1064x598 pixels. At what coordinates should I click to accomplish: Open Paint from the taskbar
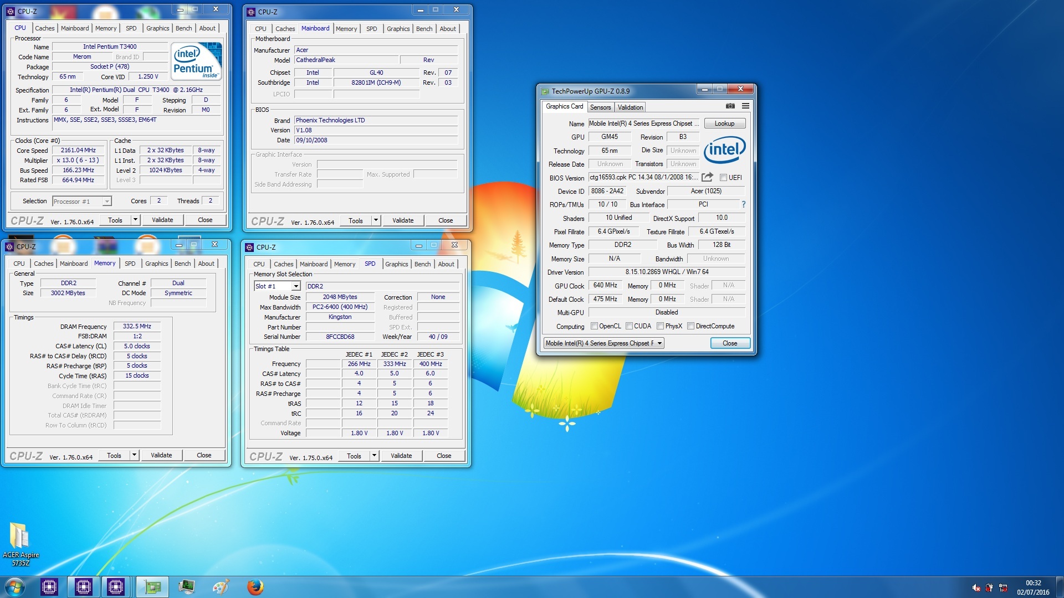tap(221, 587)
